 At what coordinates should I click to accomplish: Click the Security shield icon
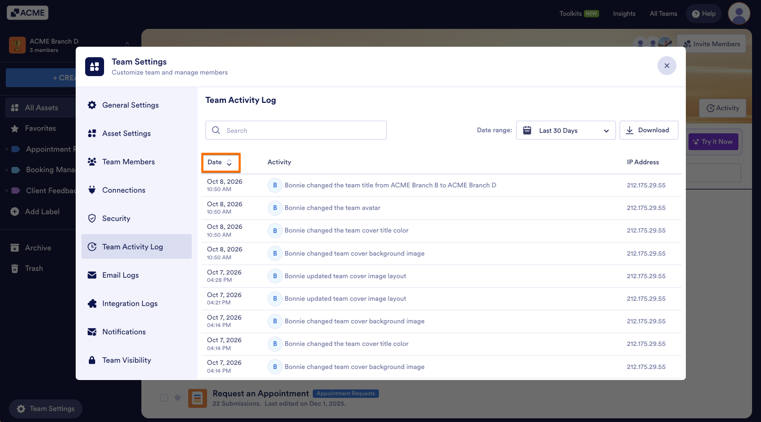(x=92, y=218)
